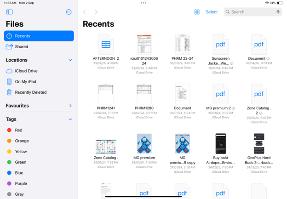Viewport: 287px width, 199px height.
Task: Collapse the Locations section chevron
Action: [70, 60]
